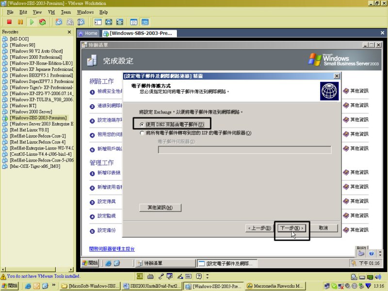Open the Edit menu
The image size is (388, 291).
click(x=23, y=12)
